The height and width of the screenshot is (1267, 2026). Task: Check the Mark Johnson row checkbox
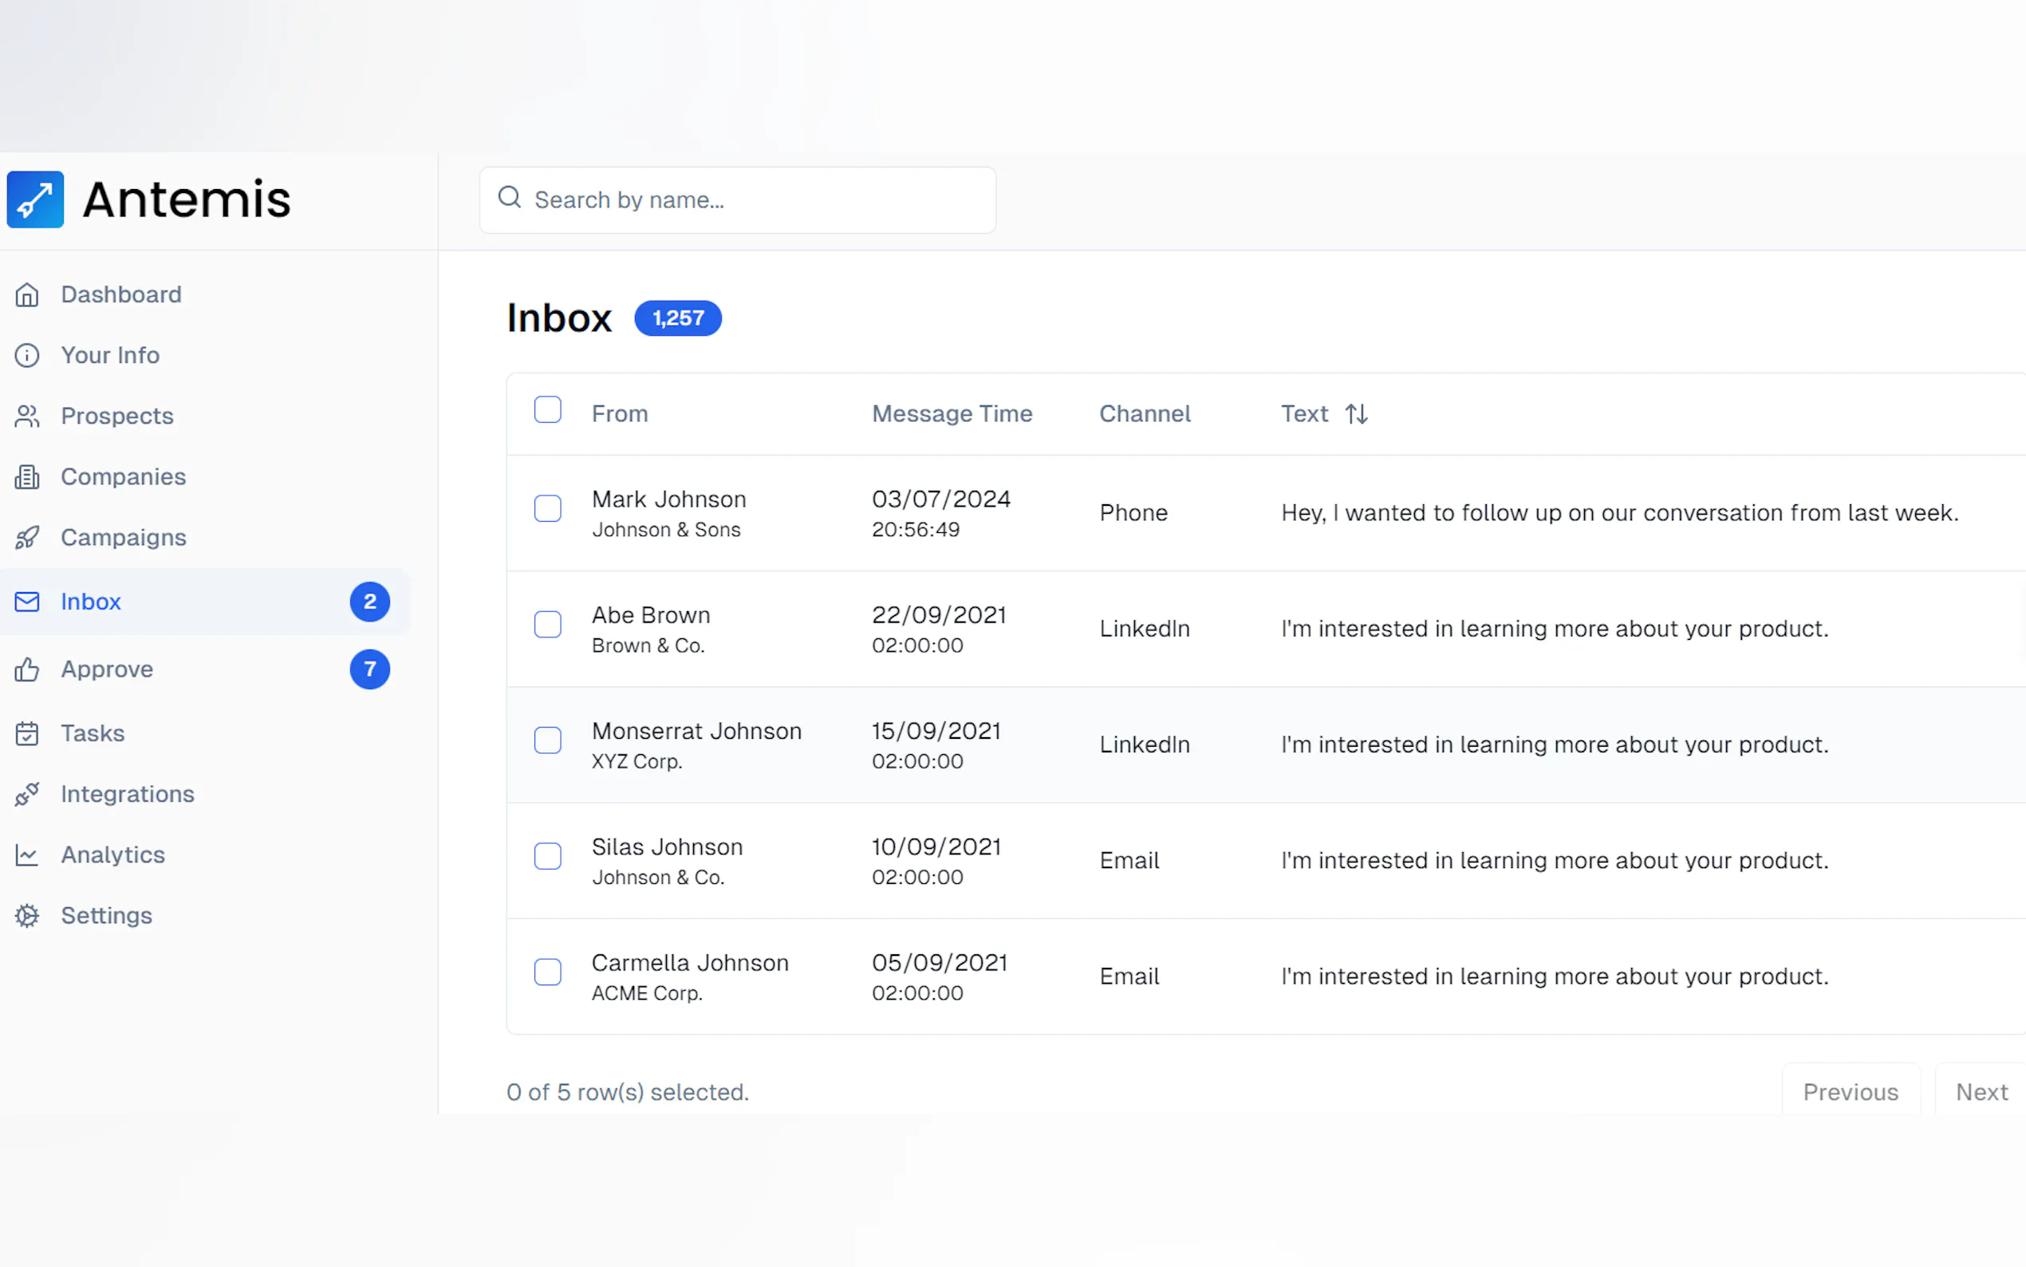[x=548, y=509]
